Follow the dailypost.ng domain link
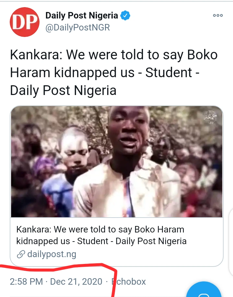This screenshot has width=233, height=297. click(x=52, y=254)
